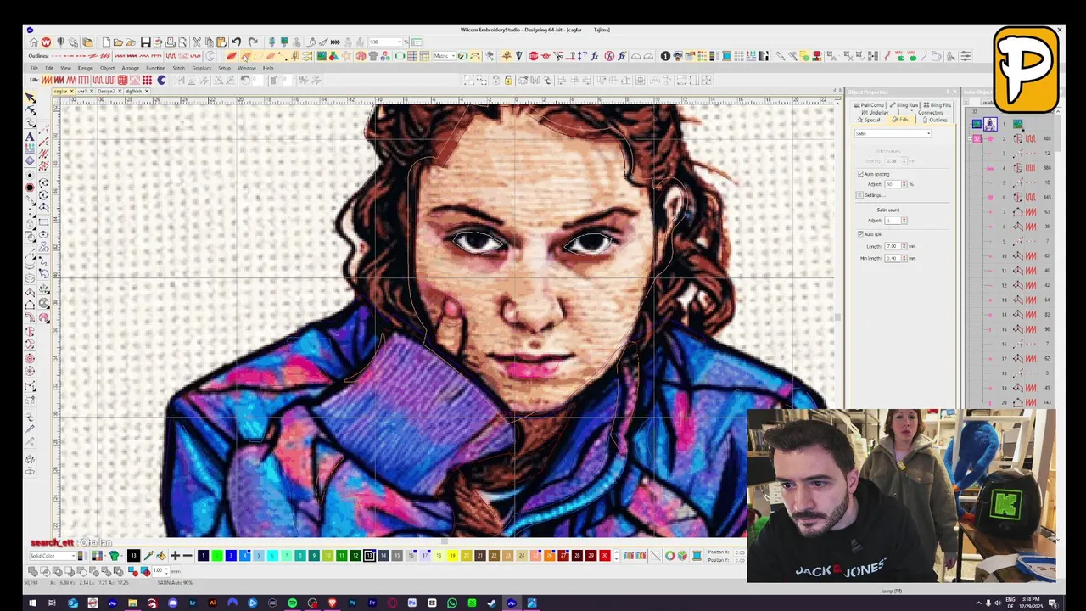Switch to the Connectors tab
This screenshot has width=1086, height=611.
(x=929, y=113)
